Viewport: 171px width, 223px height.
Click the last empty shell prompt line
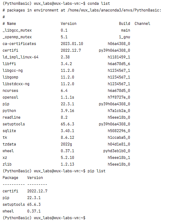click(x=44, y=218)
